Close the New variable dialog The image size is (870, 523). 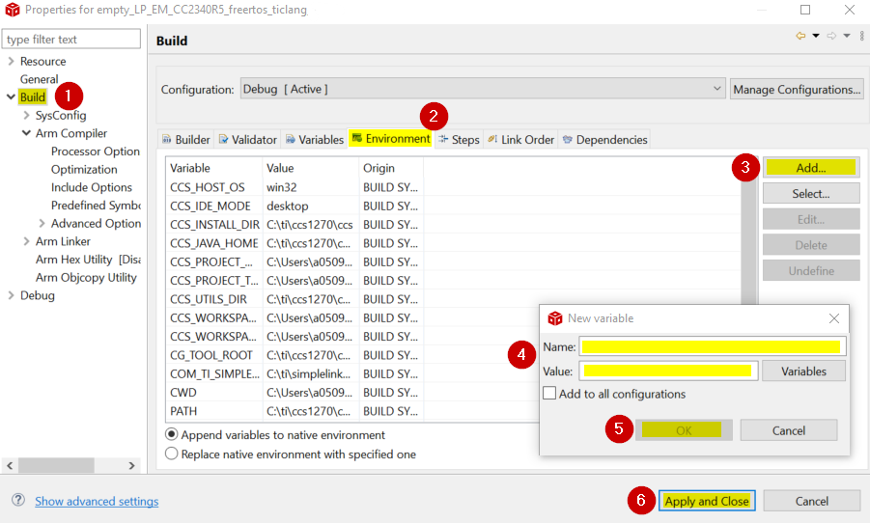(834, 318)
